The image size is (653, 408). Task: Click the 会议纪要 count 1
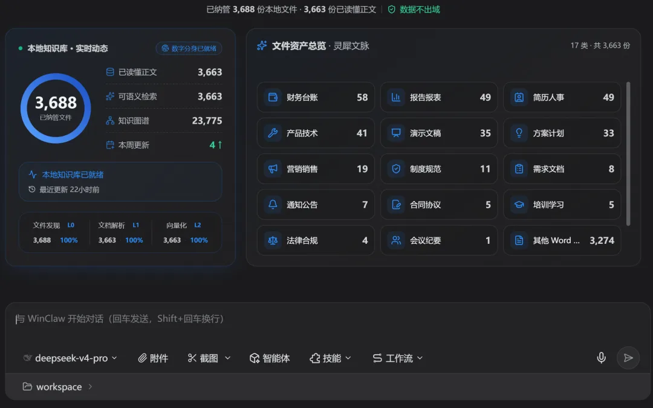pyautogui.click(x=488, y=240)
